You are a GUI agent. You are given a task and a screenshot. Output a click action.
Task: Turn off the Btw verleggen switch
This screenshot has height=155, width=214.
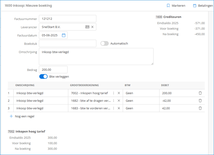pos(44,77)
